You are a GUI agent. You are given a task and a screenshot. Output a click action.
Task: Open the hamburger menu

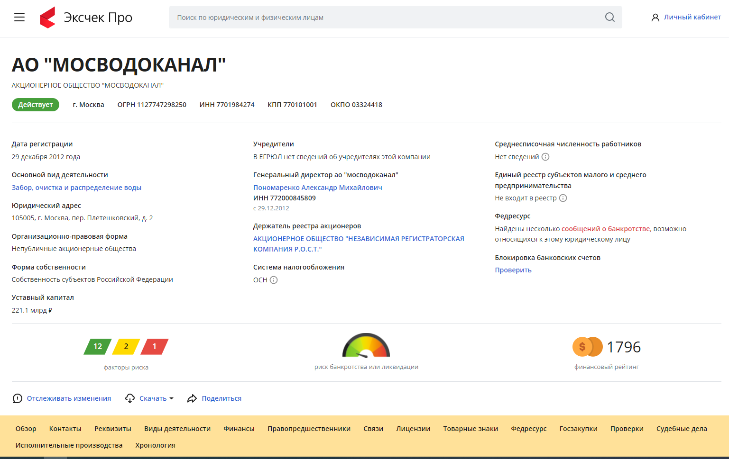[x=19, y=18]
